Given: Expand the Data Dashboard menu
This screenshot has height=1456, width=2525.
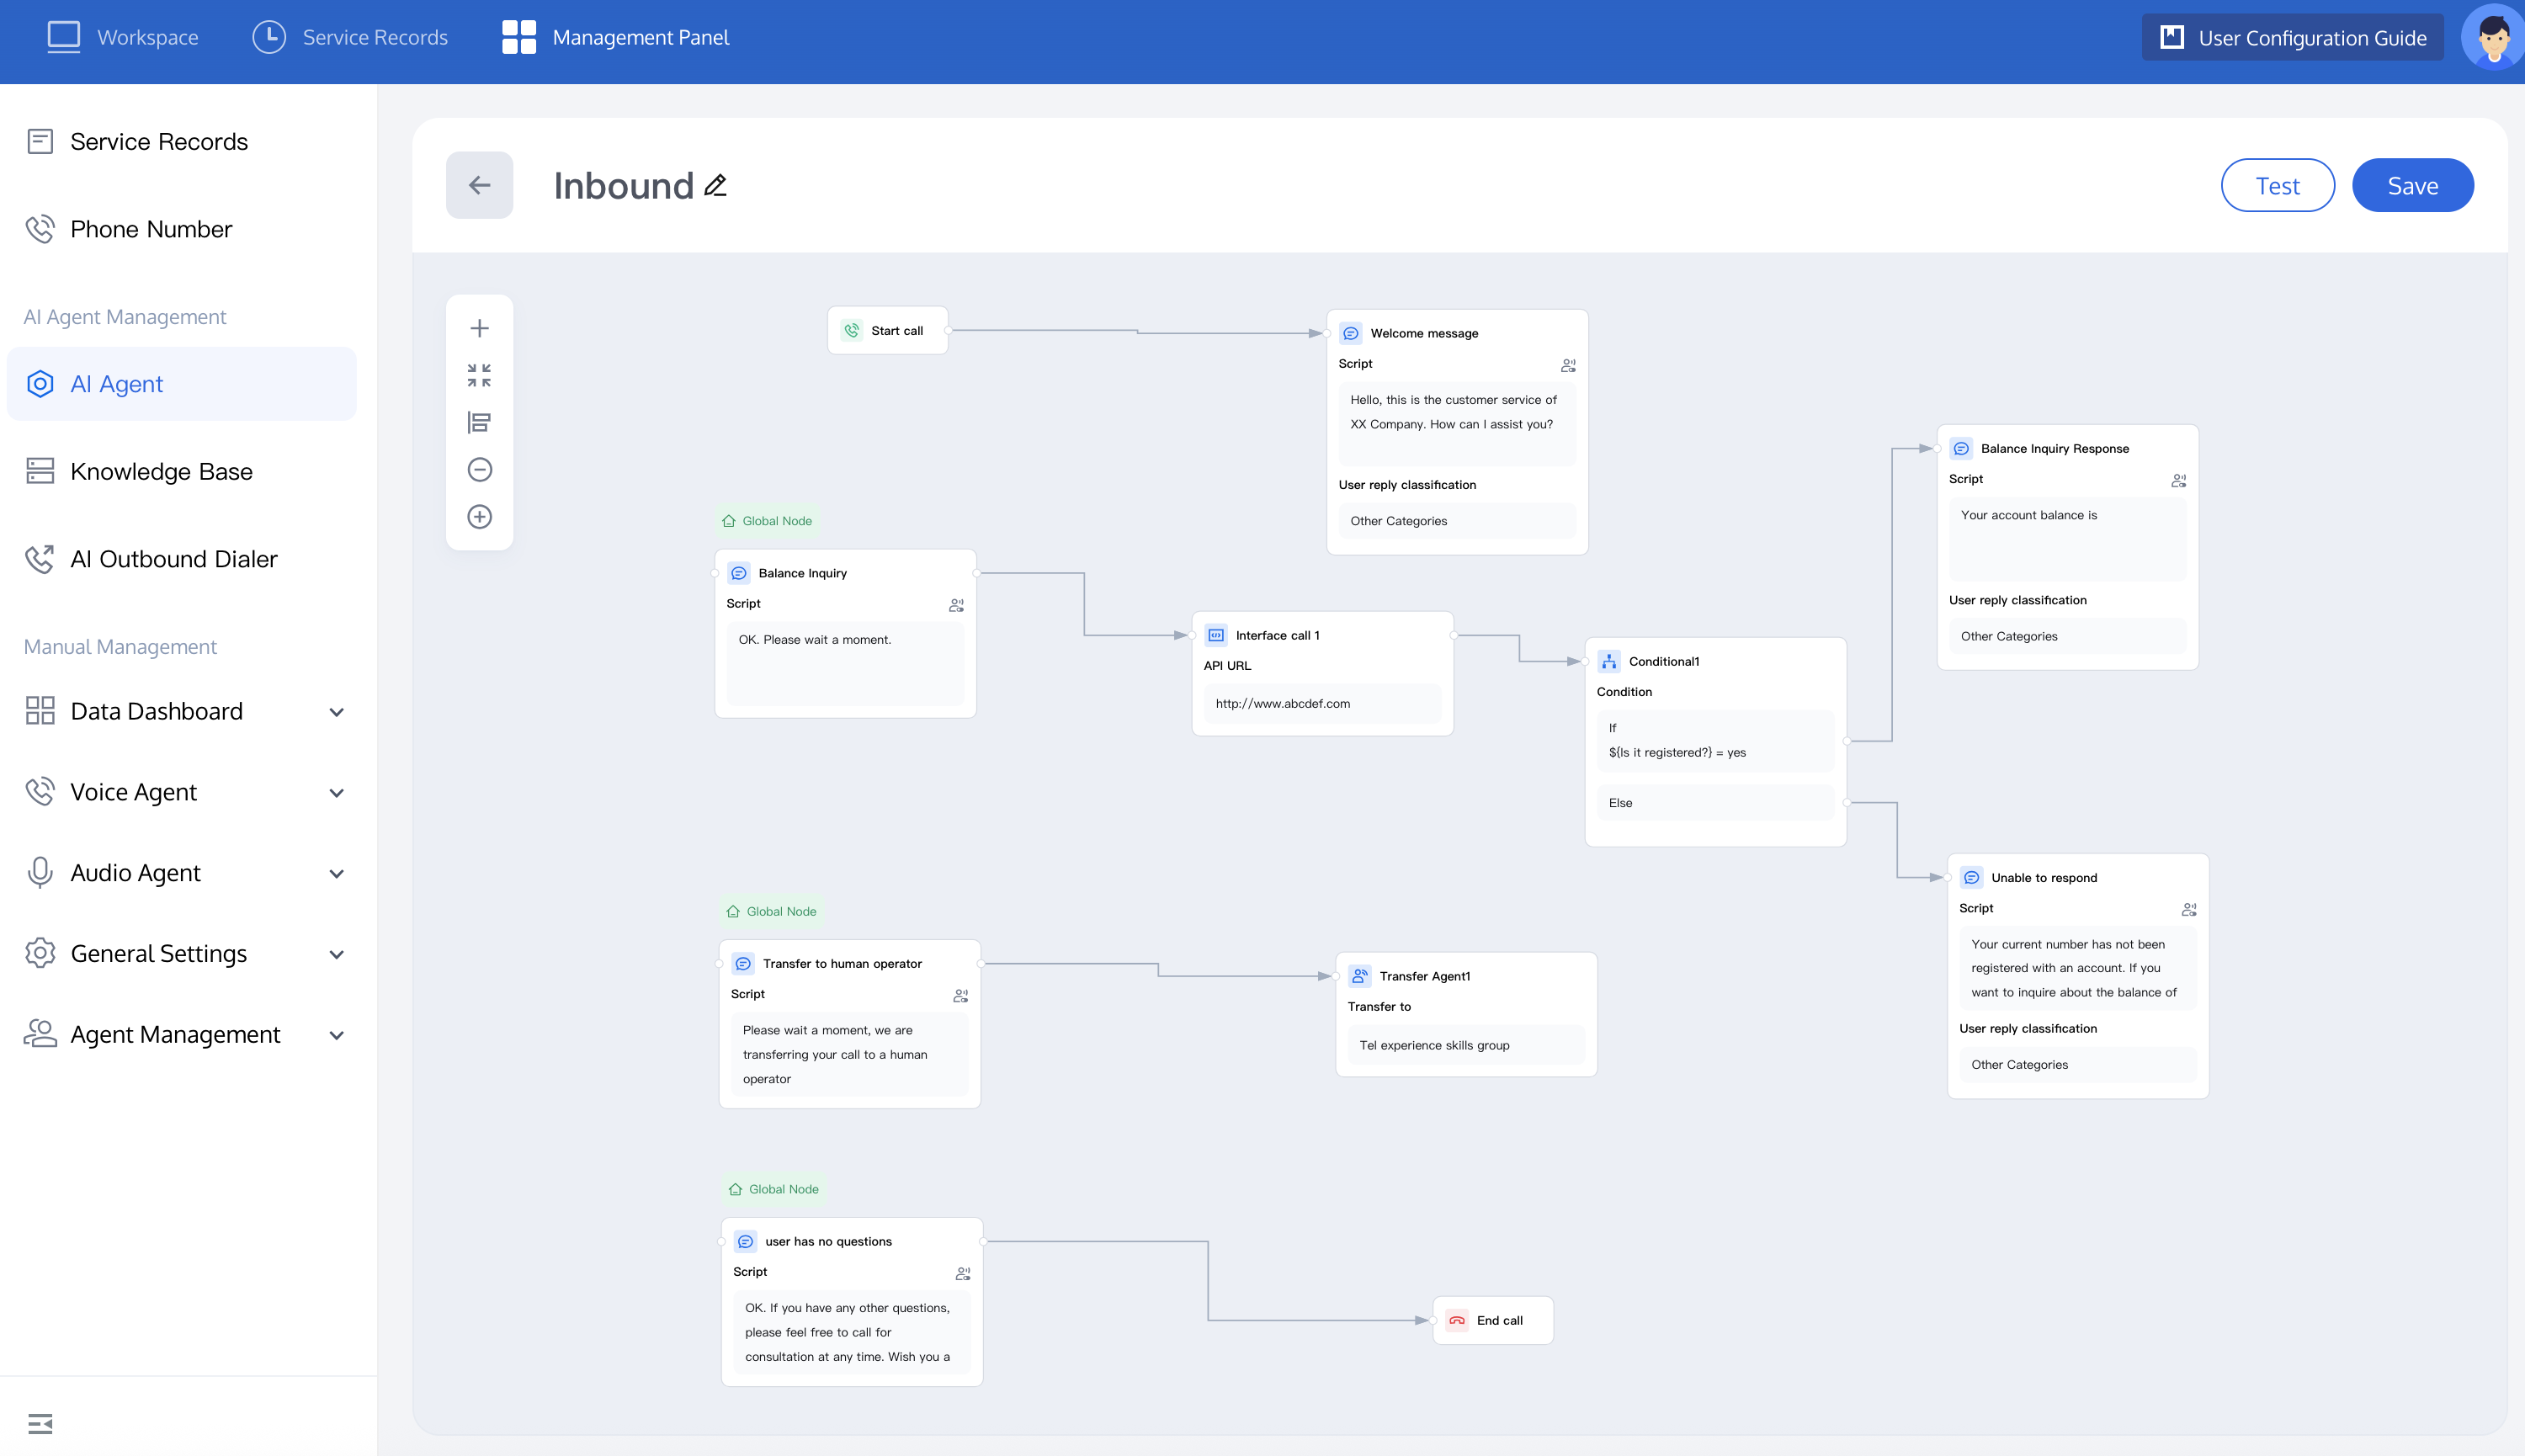Looking at the screenshot, I should (x=336, y=712).
